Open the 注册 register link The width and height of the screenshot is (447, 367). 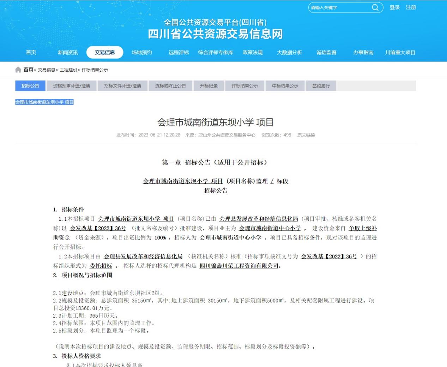[411, 7]
